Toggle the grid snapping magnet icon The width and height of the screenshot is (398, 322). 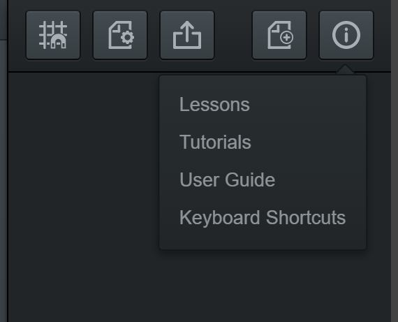tap(53, 35)
